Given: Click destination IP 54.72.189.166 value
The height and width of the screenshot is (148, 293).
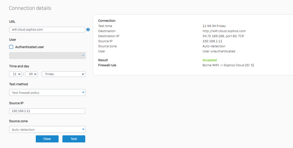Looking at the screenshot, I should pyautogui.click(x=223, y=36).
